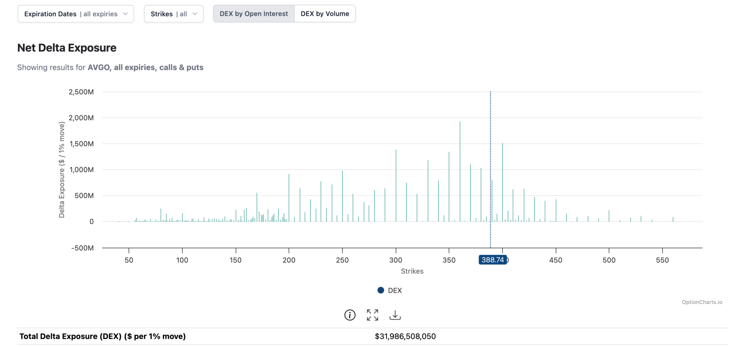755x347 pixels.
Task: Click the bar at strike 300
Action: [x=396, y=186]
